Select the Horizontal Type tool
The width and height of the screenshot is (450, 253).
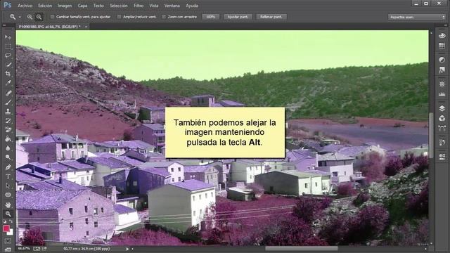pos(8,176)
